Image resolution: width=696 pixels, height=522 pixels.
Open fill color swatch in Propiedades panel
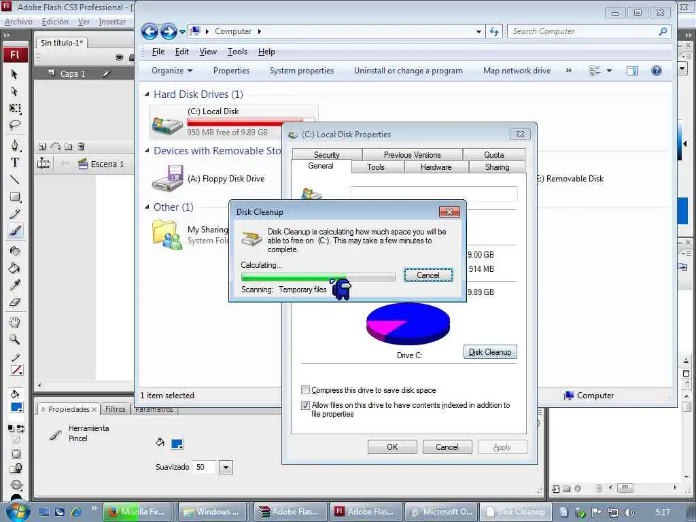pos(177,444)
